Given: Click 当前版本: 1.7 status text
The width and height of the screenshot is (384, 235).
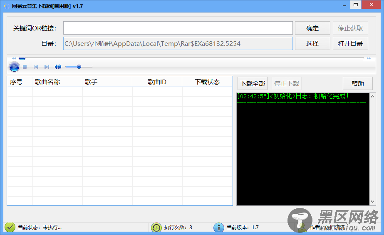Looking at the screenshot, I should point(243,227).
